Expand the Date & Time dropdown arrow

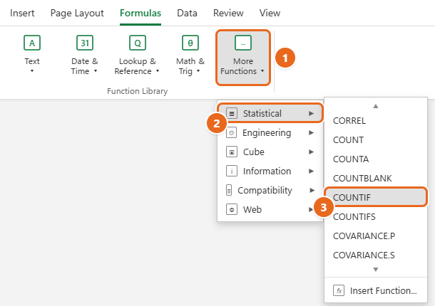click(x=96, y=71)
